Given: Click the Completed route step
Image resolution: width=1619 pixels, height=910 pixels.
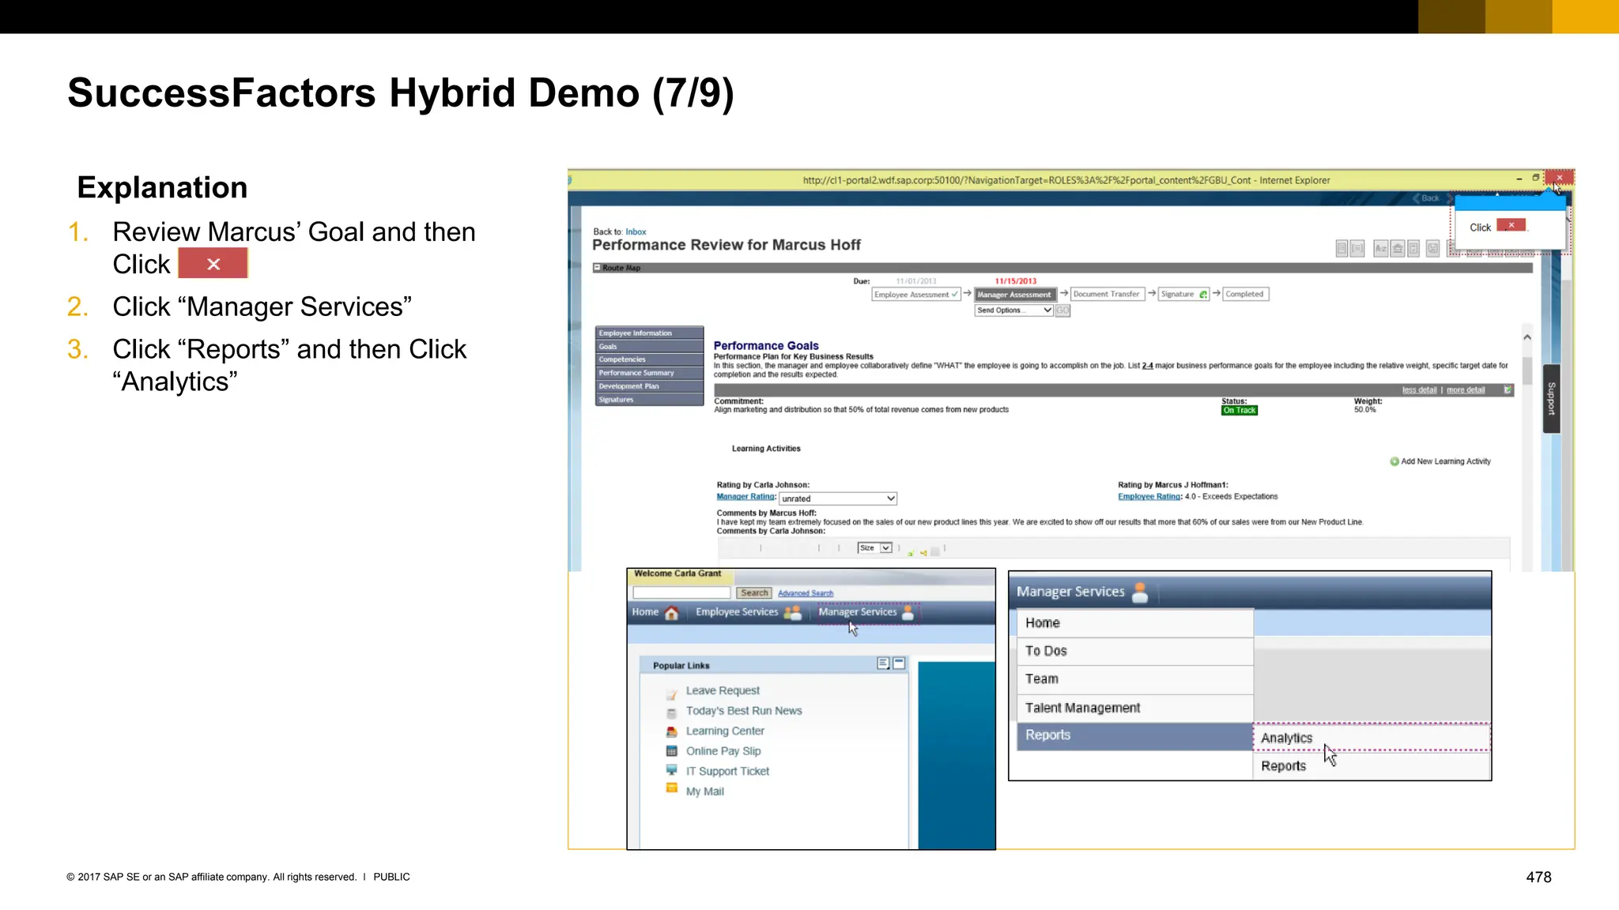Looking at the screenshot, I should [x=1245, y=294].
